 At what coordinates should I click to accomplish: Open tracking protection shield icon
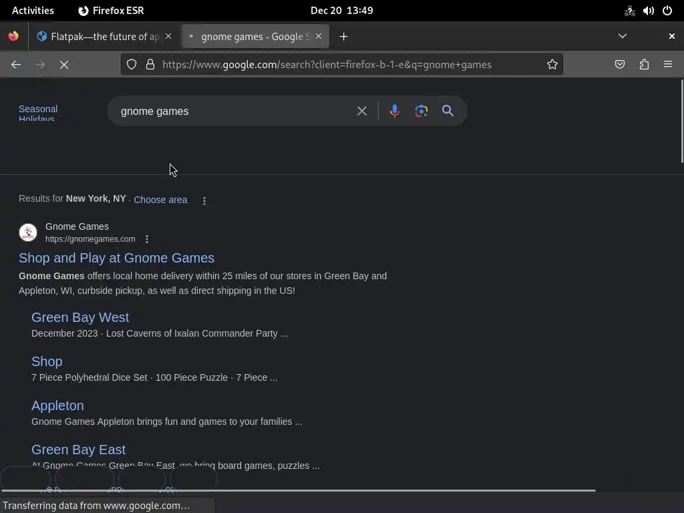[132, 65]
